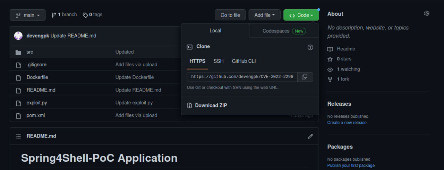Open the 'Updated' commit message for src
The width and height of the screenshot is (444, 170).
[x=125, y=52]
